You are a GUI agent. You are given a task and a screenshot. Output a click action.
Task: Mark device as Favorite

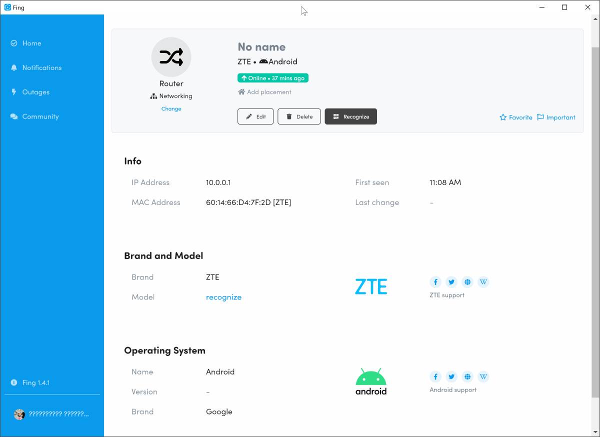pyautogui.click(x=516, y=117)
